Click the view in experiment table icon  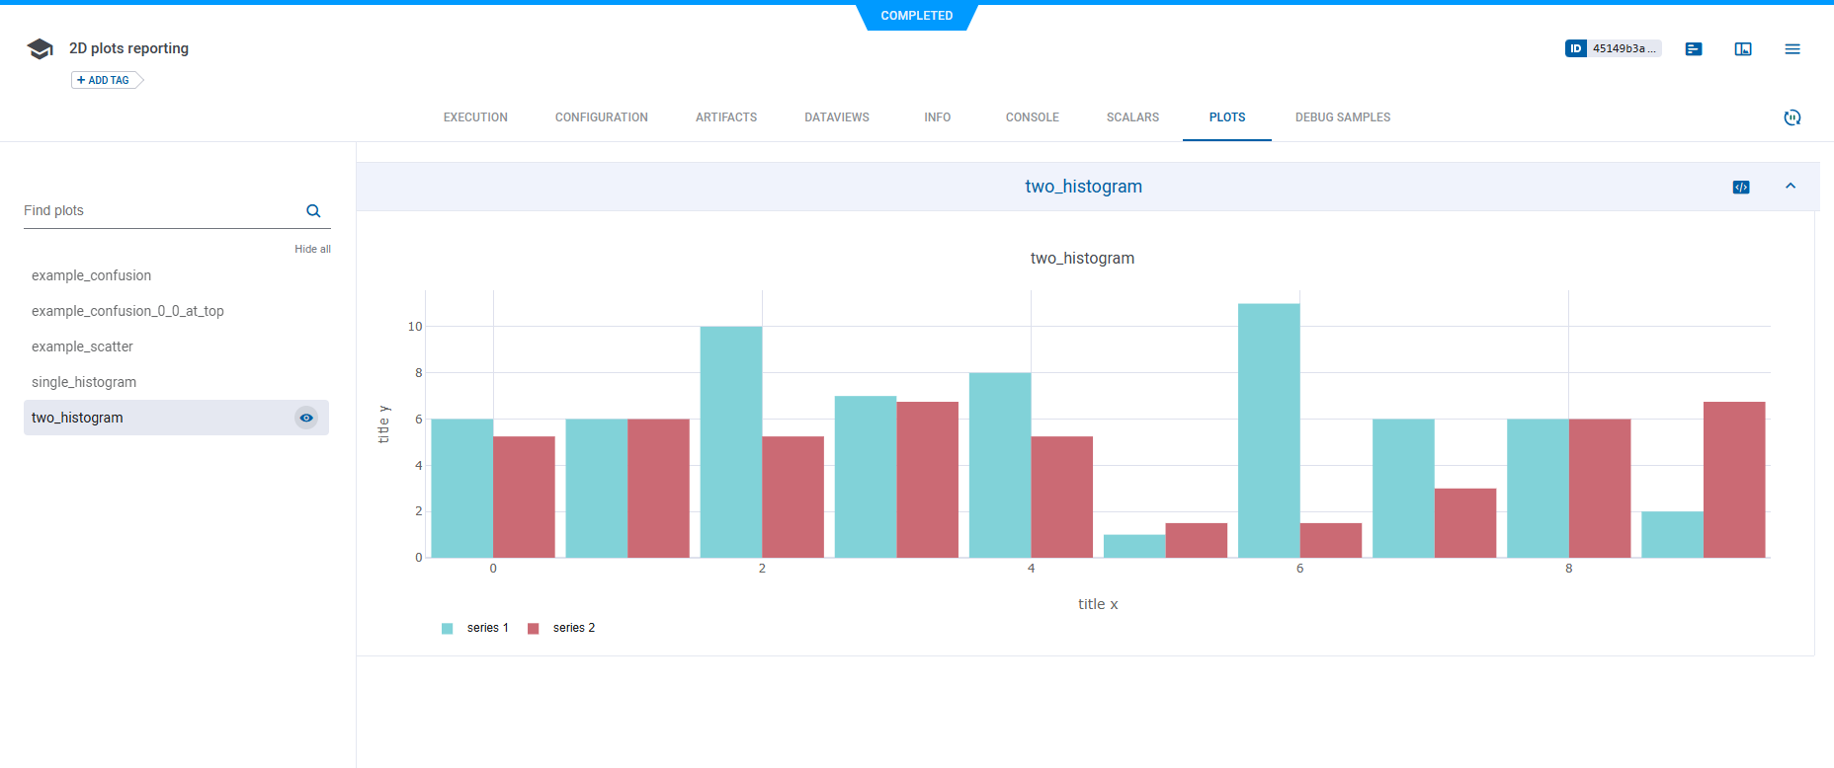click(x=1743, y=49)
